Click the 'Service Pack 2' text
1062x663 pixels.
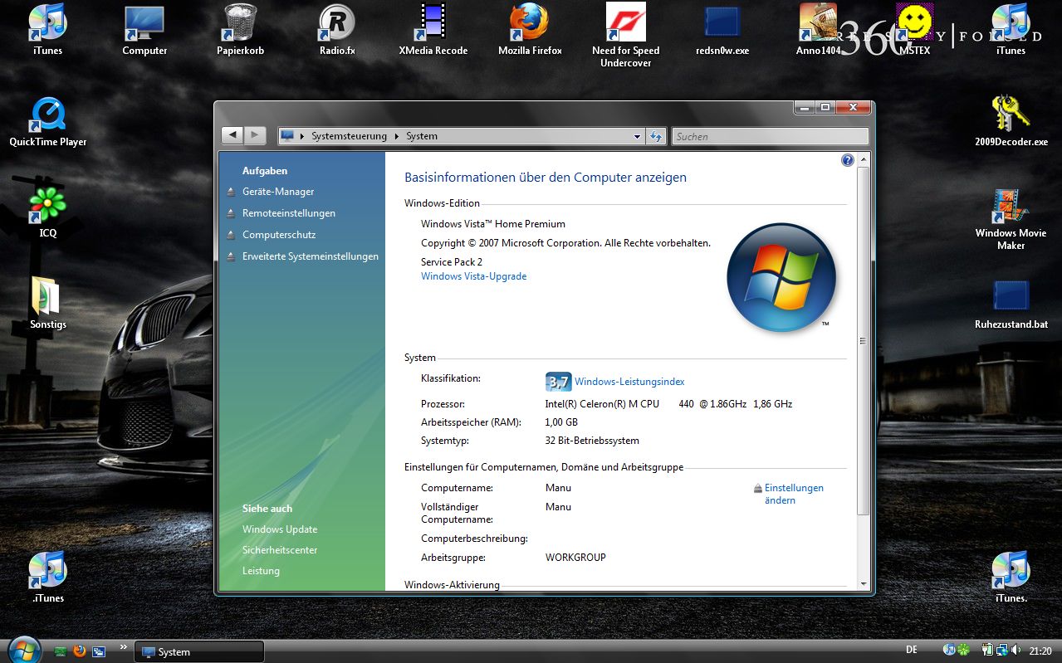point(452,261)
